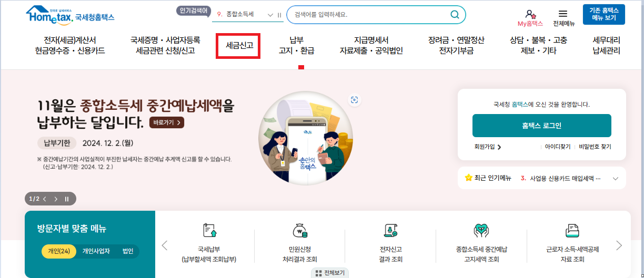Click the 국세납부 document icon
The height and width of the screenshot is (278, 644).
coord(209,231)
